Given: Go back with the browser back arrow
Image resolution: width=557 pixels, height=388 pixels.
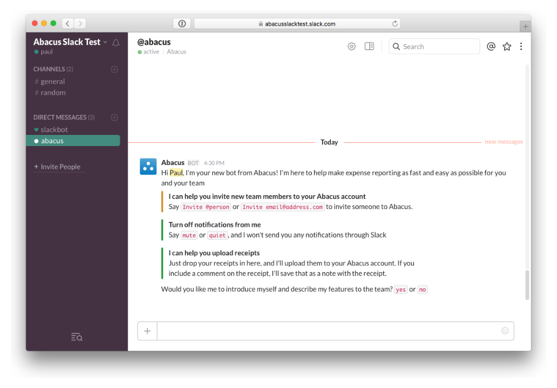Looking at the screenshot, I should click(x=67, y=23).
